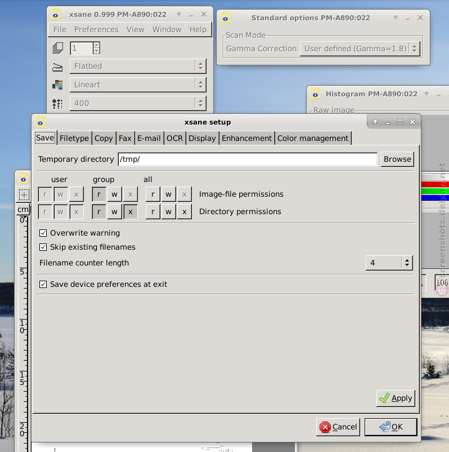Screen dimensions: 449x452
Task: Open the Help menu in xsane
Action: [198, 29]
